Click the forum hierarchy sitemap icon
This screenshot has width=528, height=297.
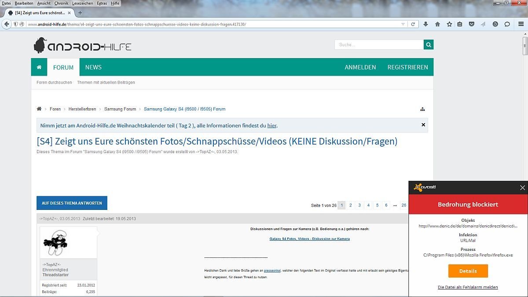click(x=422, y=109)
